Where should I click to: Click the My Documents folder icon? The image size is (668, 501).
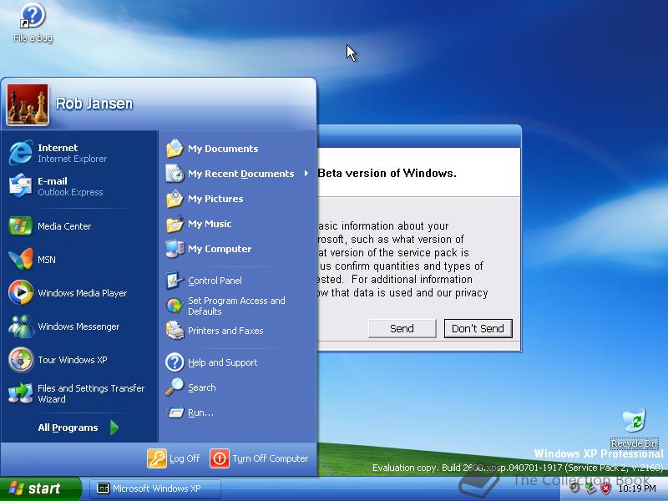pyautogui.click(x=175, y=149)
